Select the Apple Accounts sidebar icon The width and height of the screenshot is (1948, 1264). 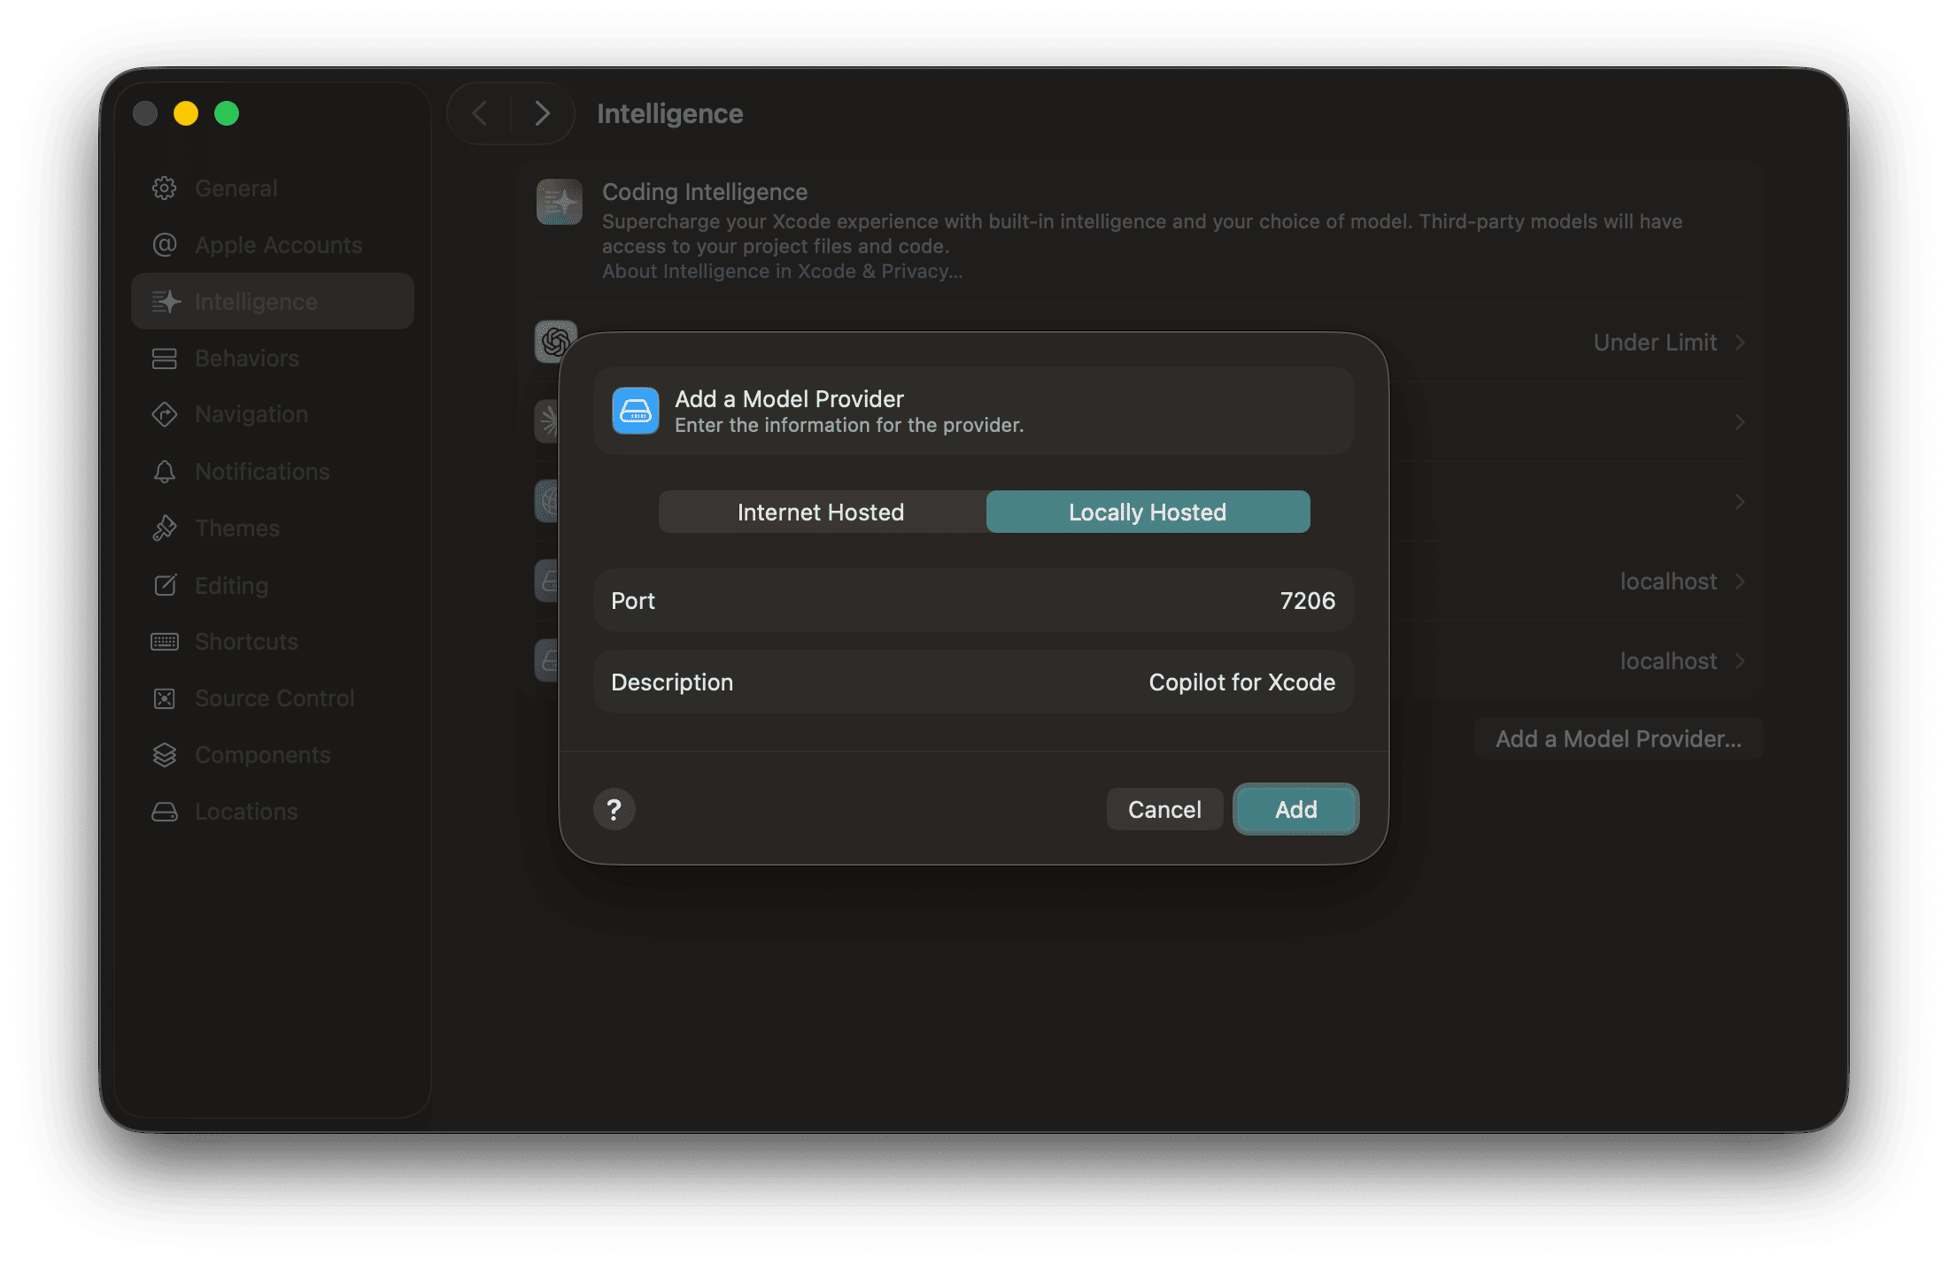coord(165,244)
